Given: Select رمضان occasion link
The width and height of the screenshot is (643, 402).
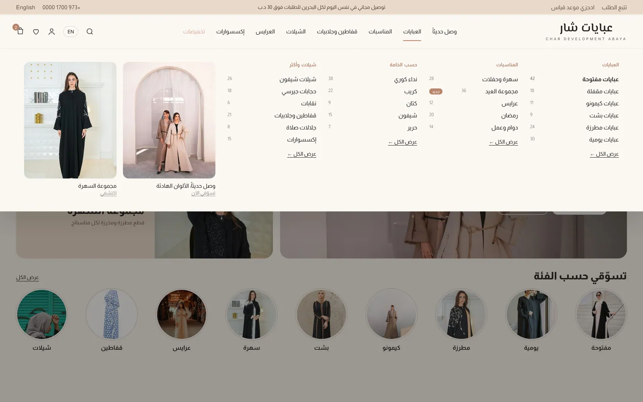Looking at the screenshot, I should (x=510, y=116).
